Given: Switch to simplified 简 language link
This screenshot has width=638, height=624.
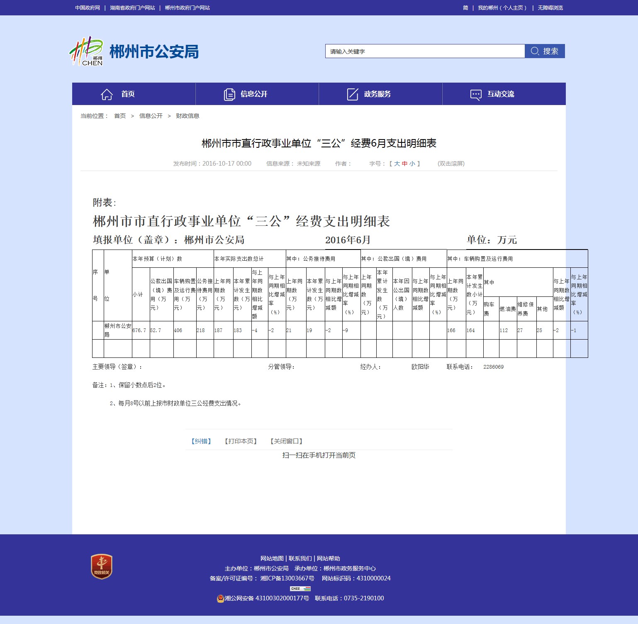Looking at the screenshot, I should tap(465, 8).
